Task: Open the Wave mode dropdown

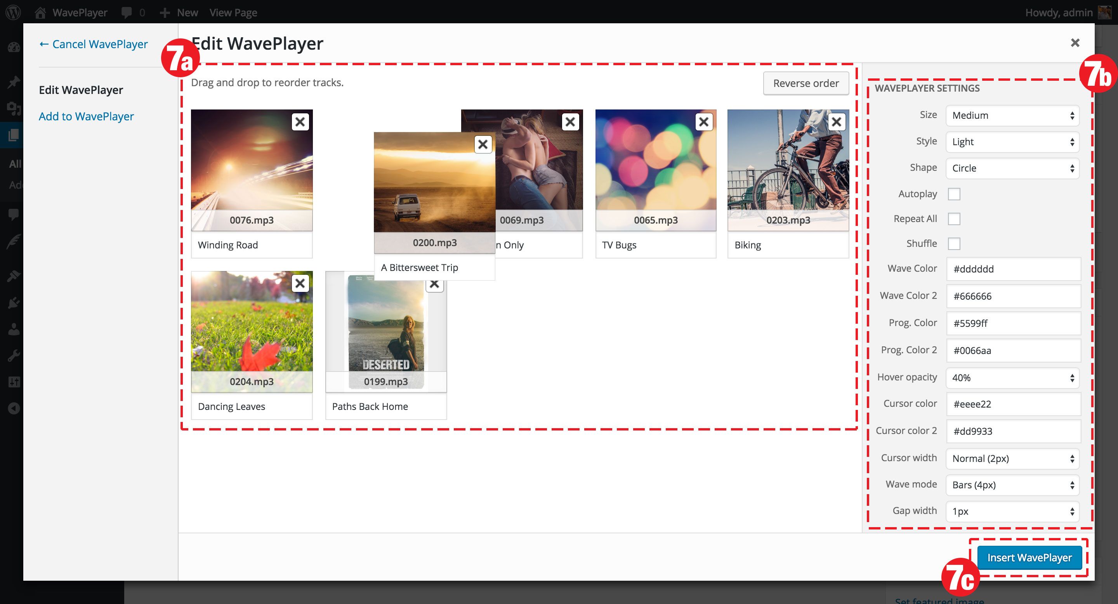Action: [x=1012, y=485]
